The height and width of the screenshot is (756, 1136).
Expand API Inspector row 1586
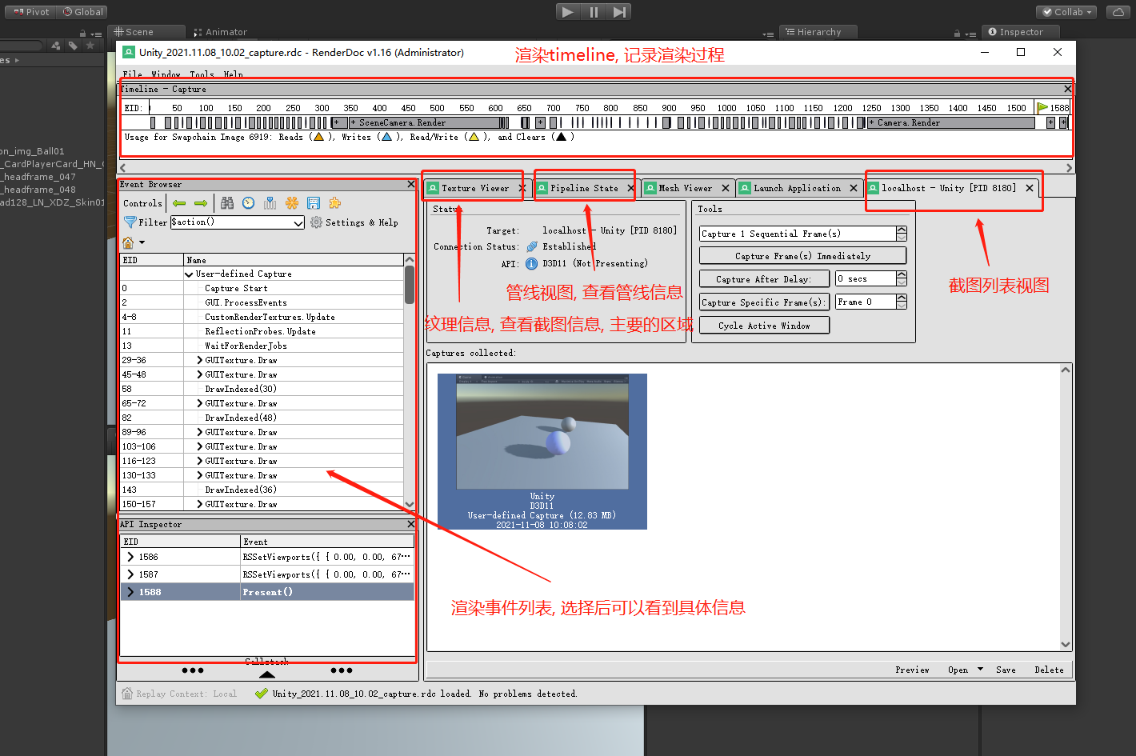[x=130, y=557]
